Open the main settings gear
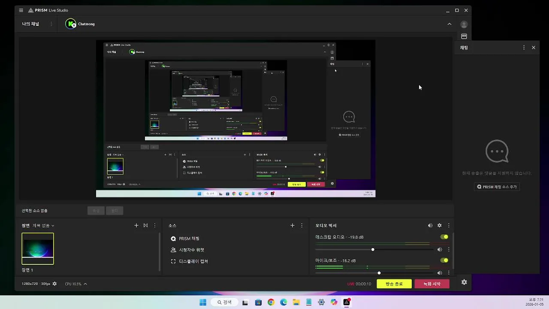 464,282
